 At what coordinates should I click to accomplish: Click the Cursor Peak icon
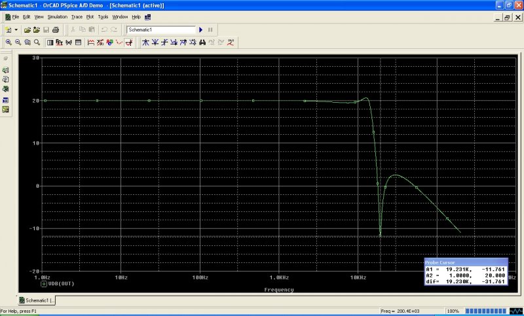pyautogui.click(x=145, y=43)
